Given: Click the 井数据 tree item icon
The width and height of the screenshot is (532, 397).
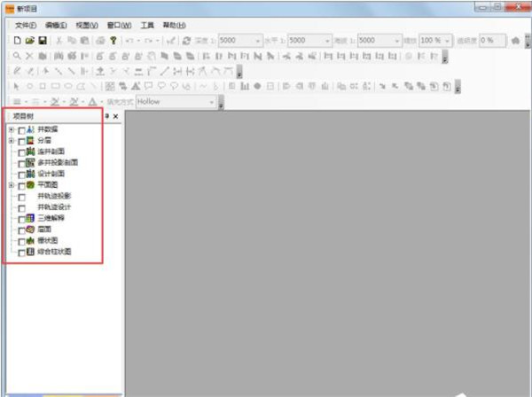Looking at the screenshot, I should point(31,130).
